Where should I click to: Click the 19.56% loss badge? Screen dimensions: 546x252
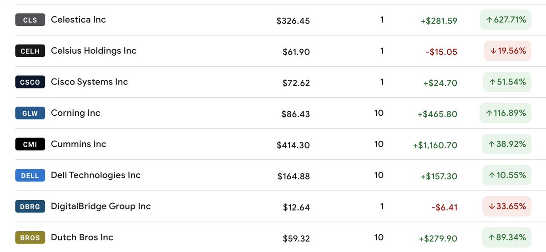click(507, 51)
